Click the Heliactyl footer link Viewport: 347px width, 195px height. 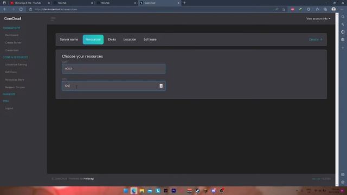point(88,179)
